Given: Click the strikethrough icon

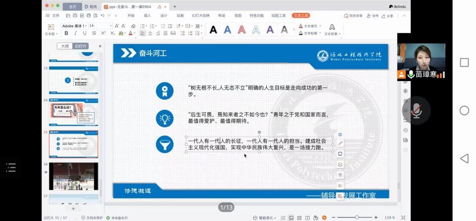Looking at the screenshot, I should [x=94, y=33].
